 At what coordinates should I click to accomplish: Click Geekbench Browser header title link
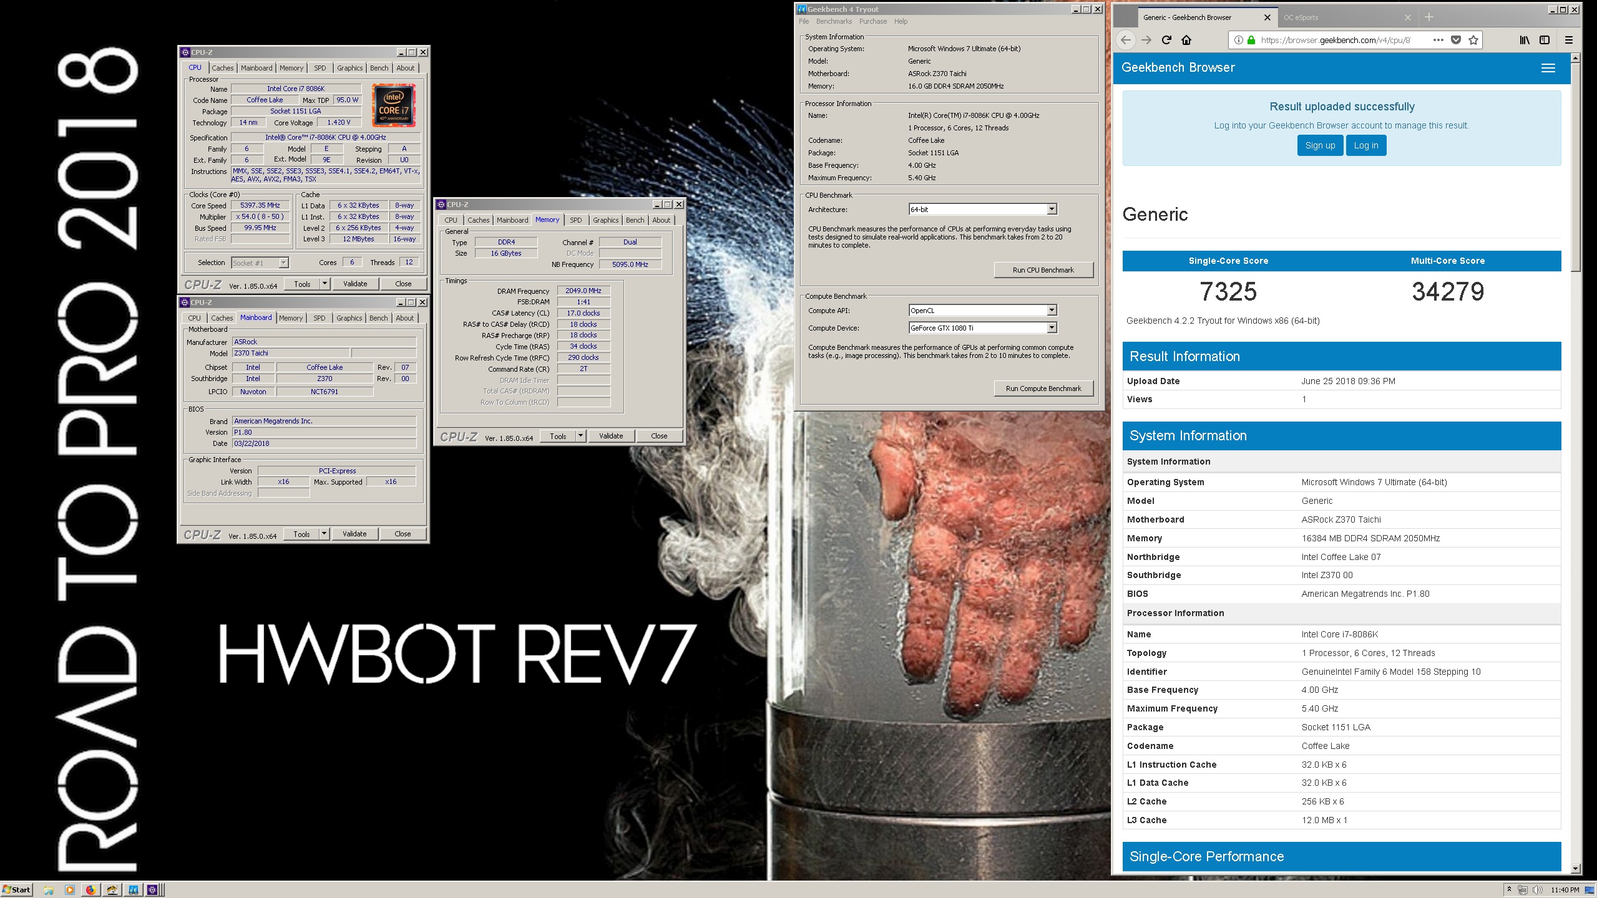pos(1178,67)
